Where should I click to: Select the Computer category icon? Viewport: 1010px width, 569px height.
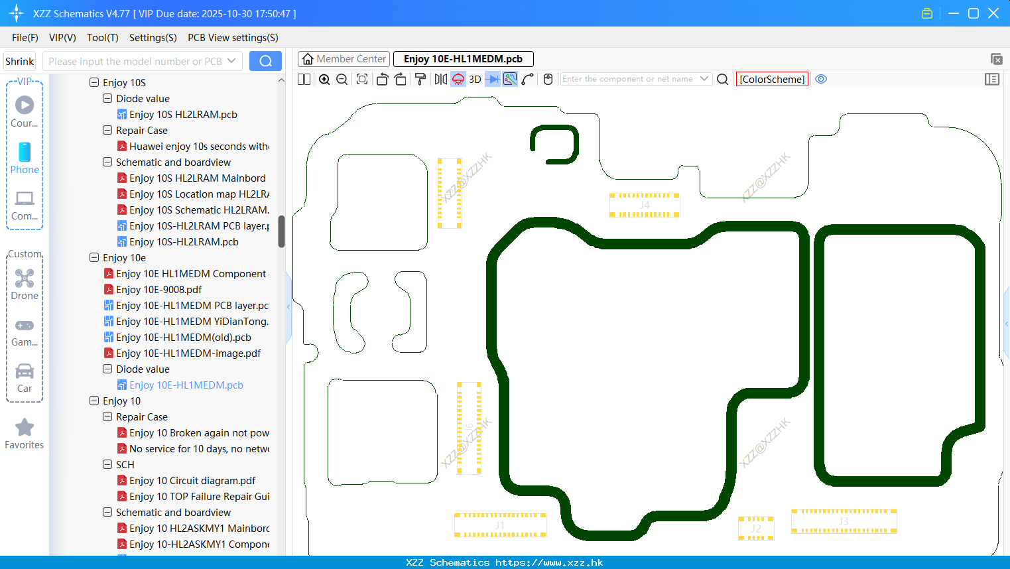coord(25,205)
